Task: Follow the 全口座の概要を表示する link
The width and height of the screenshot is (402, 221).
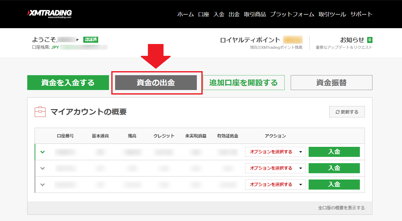Action: pyautogui.click(x=341, y=208)
